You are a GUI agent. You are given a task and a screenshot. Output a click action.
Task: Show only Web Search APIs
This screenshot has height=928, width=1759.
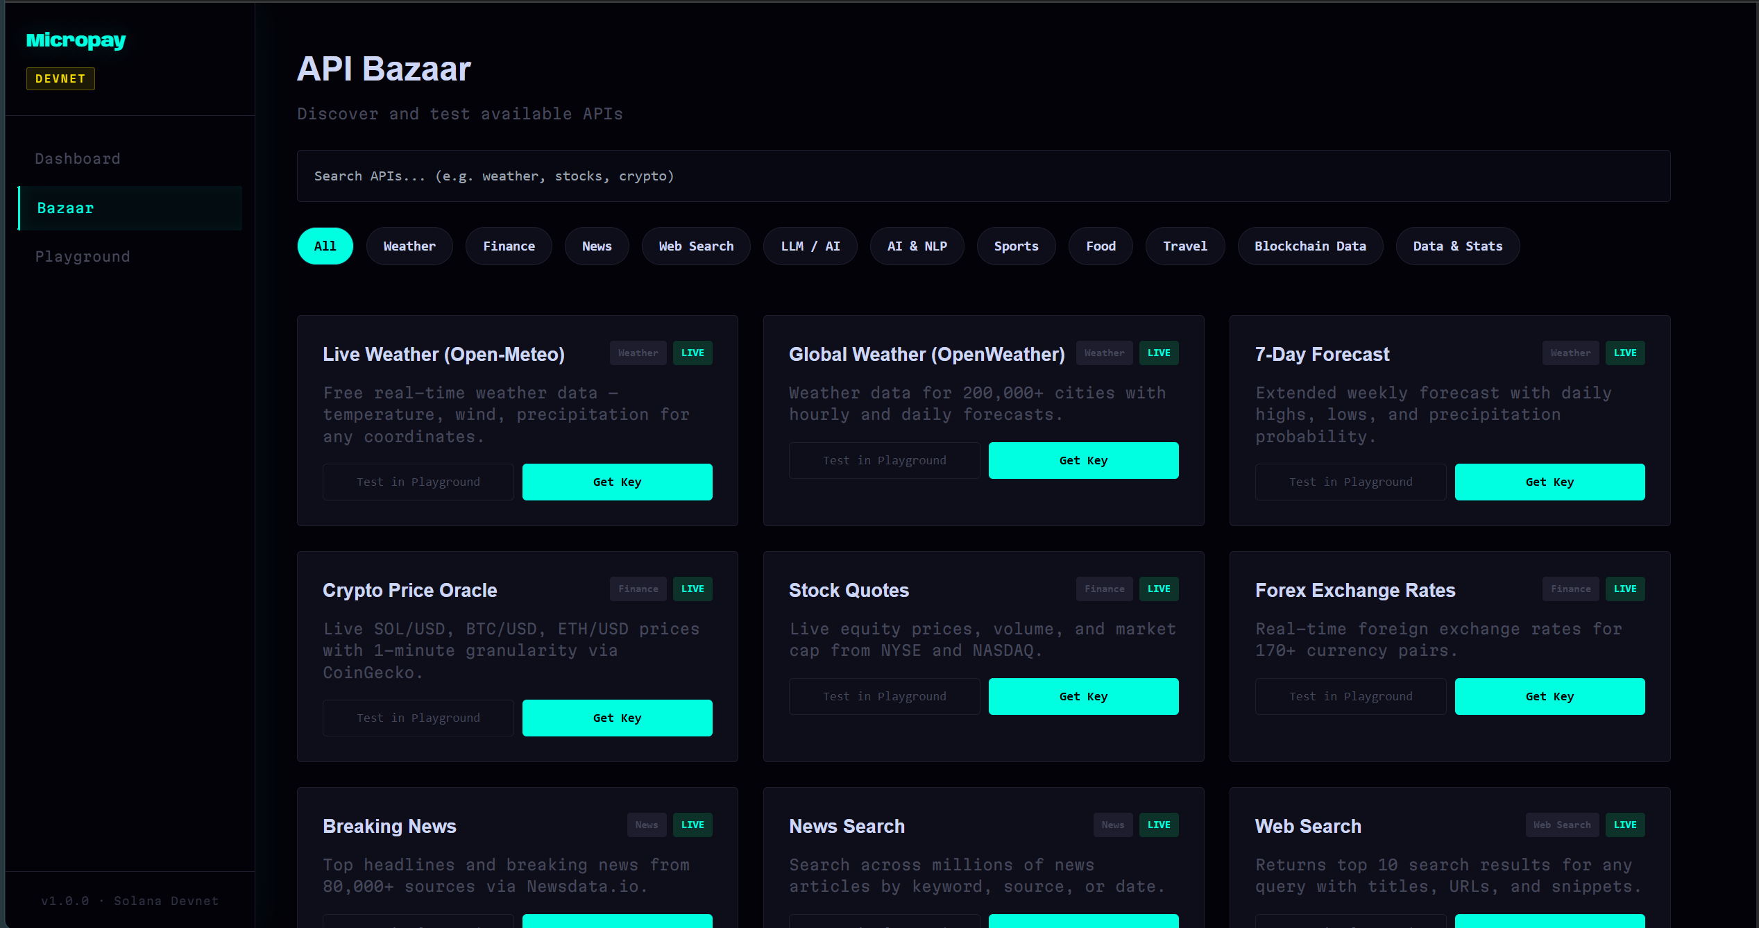695,246
